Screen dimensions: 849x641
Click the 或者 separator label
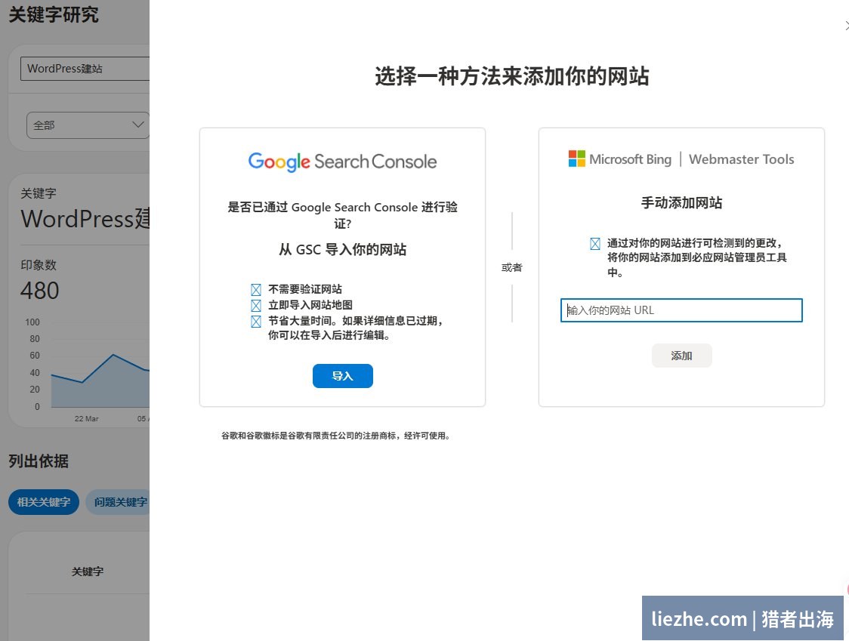click(511, 267)
